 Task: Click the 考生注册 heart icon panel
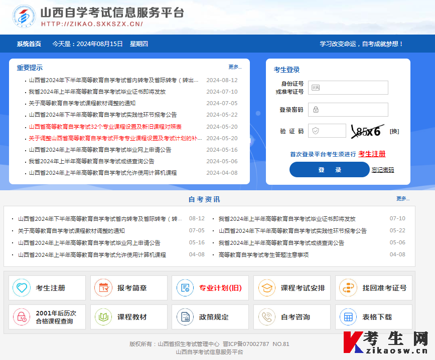[21, 287]
